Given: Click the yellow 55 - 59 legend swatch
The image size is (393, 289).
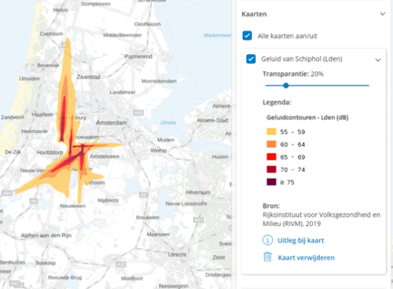Looking at the screenshot, I should 271,132.
